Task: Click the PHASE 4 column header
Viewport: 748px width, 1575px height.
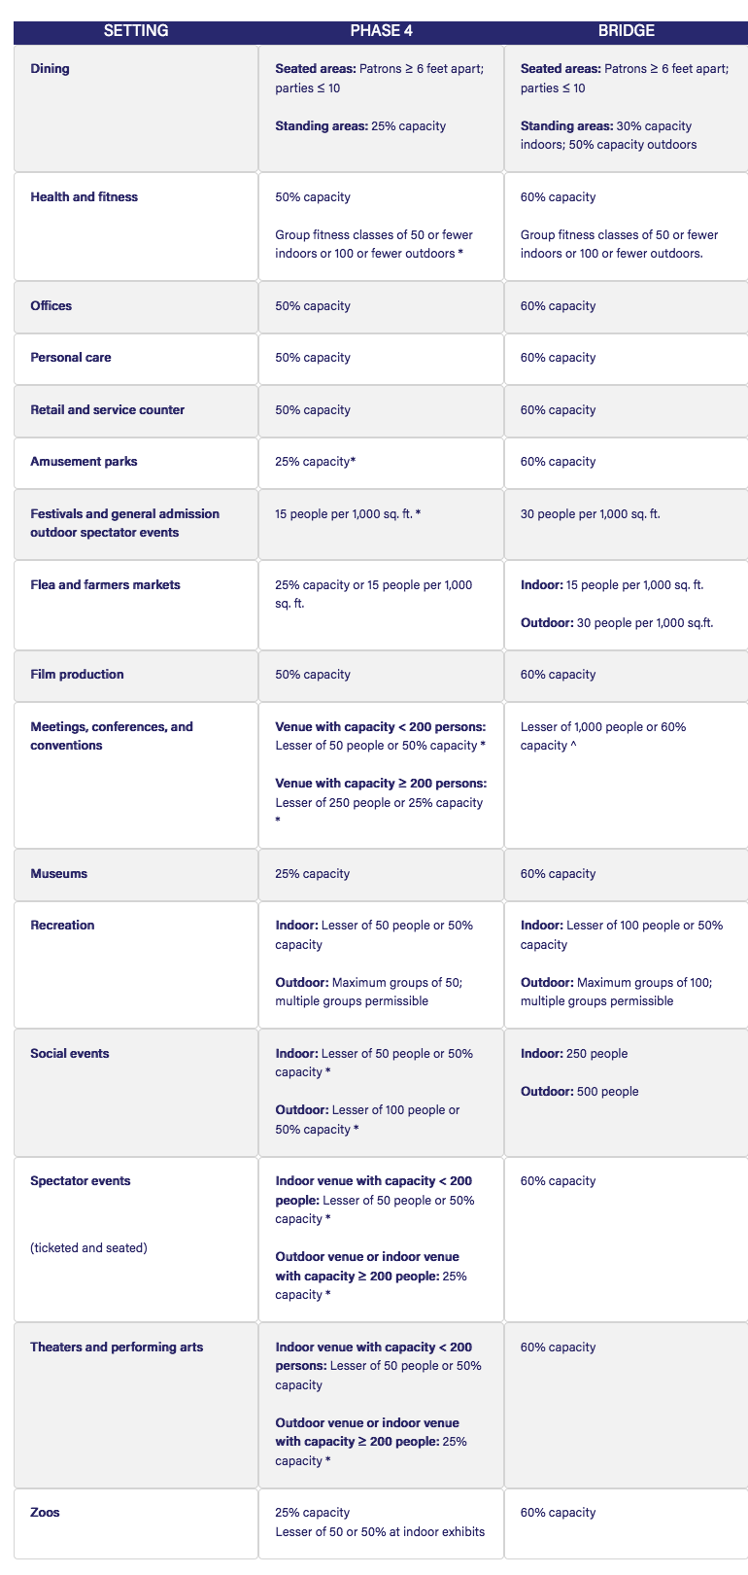Action: tap(381, 31)
